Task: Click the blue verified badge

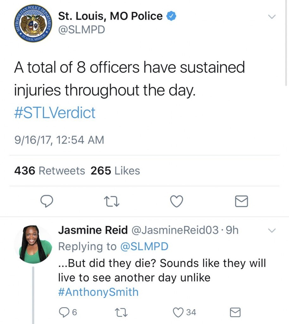Action: coord(171,16)
